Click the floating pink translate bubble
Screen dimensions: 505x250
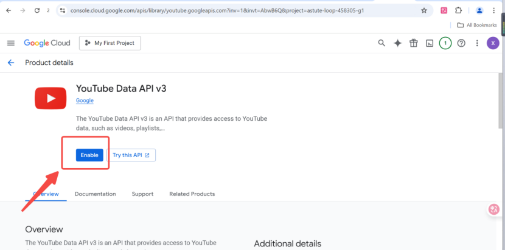click(493, 209)
